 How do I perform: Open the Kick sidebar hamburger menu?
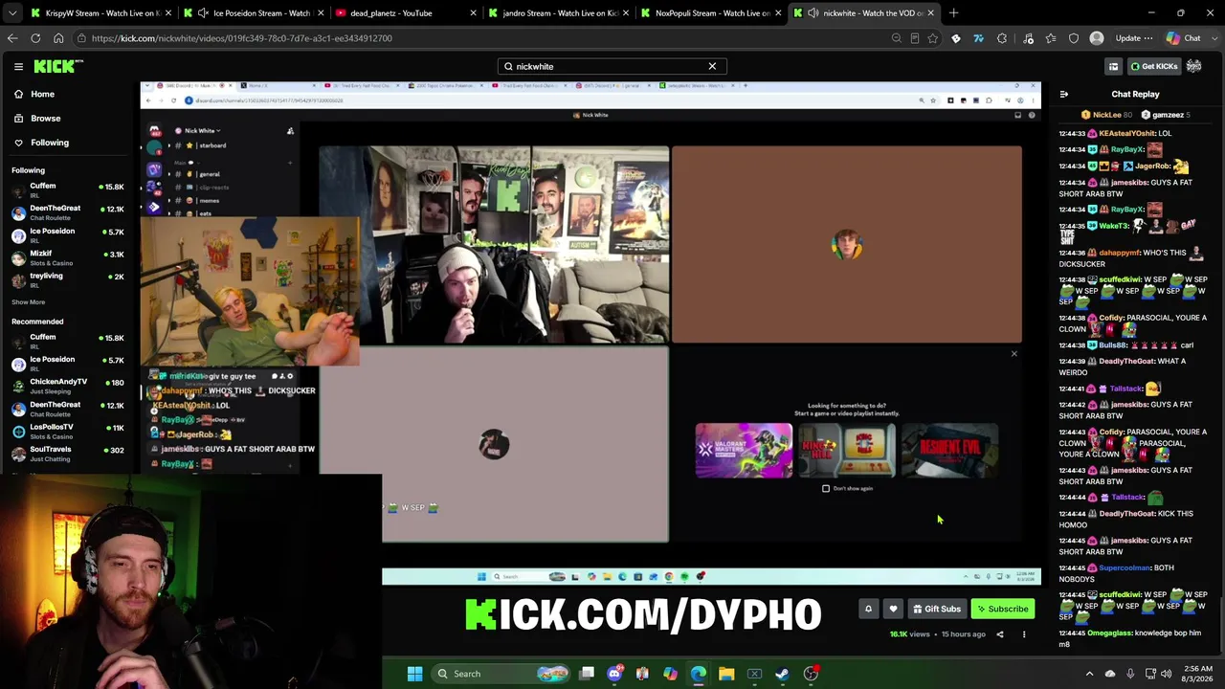(x=18, y=66)
